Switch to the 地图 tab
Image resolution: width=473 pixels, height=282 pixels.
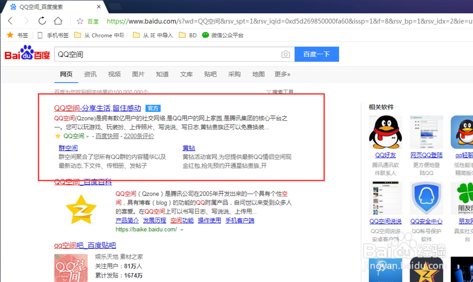tap(258, 75)
